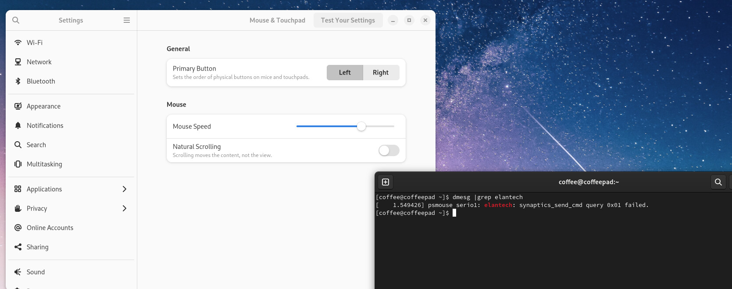Click the Search magnifier icon in sidebar list

[x=18, y=145]
